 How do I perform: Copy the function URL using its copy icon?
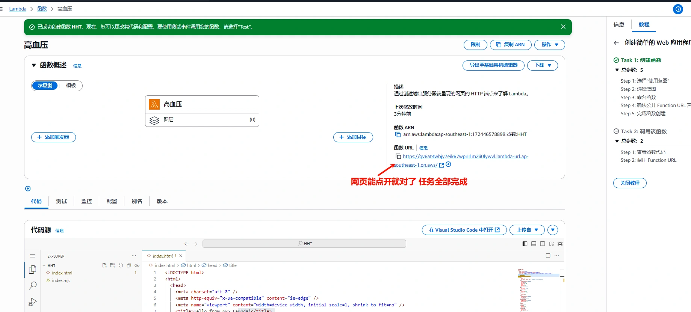tap(398, 157)
